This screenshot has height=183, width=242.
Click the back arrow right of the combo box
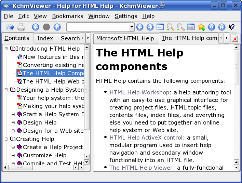tap(140, 27)
